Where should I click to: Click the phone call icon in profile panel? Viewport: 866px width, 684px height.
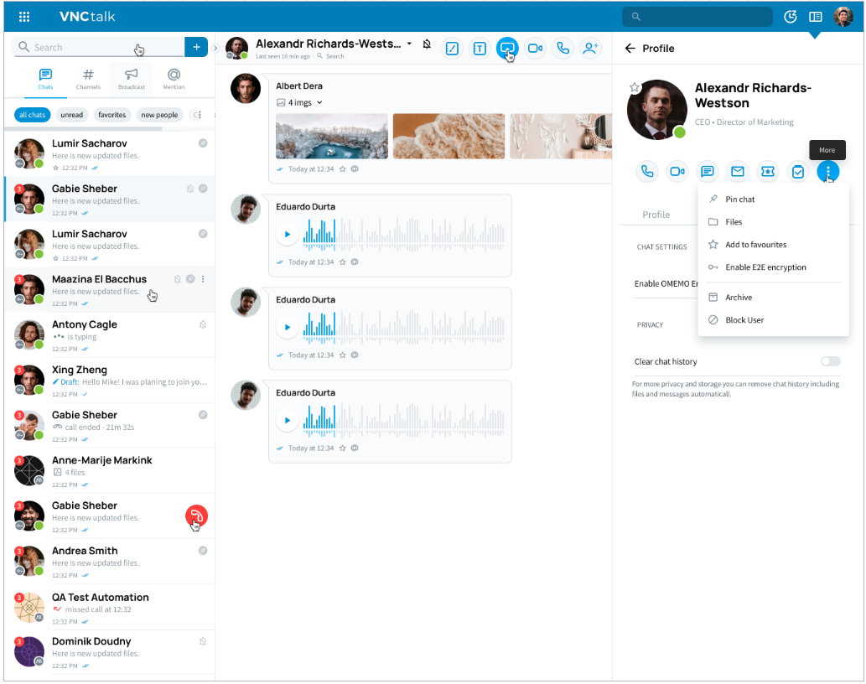coord(646,172)
